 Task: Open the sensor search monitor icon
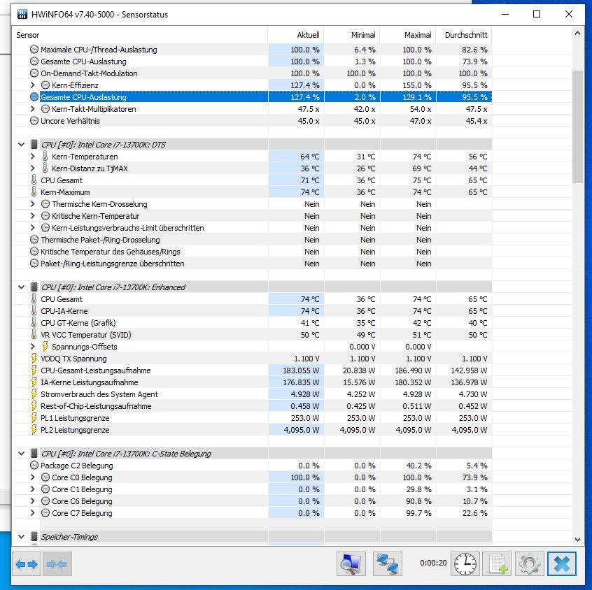point(351,563)
